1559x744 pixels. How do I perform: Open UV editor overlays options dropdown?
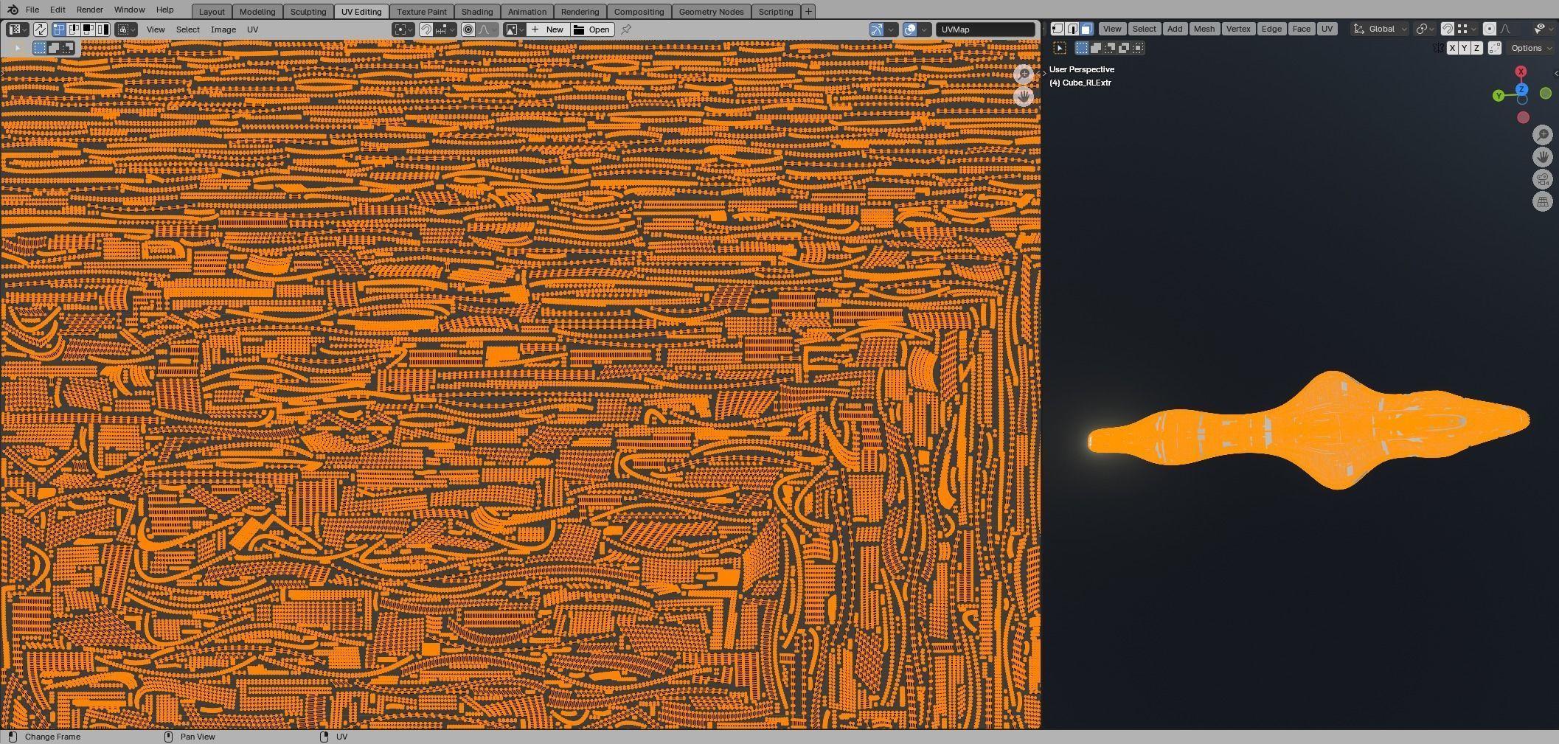pyautogui.click(x=924, y=29)
